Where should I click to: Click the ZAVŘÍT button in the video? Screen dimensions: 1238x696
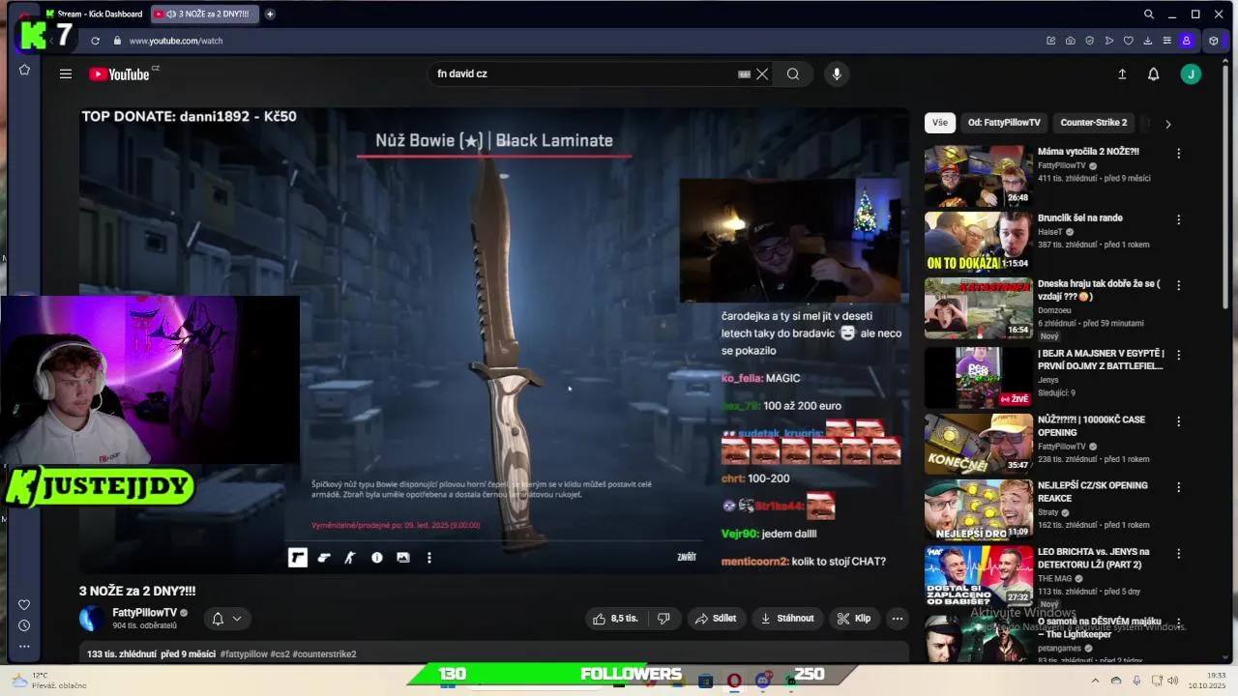687,558
